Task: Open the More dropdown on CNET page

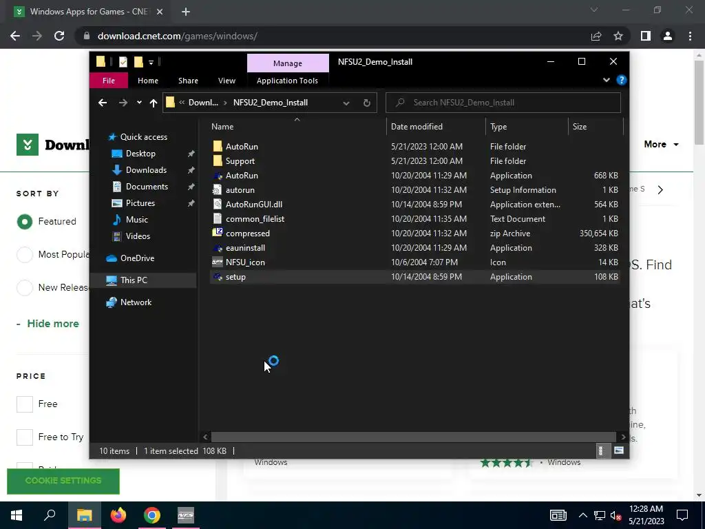Action: tap(661, 145)
